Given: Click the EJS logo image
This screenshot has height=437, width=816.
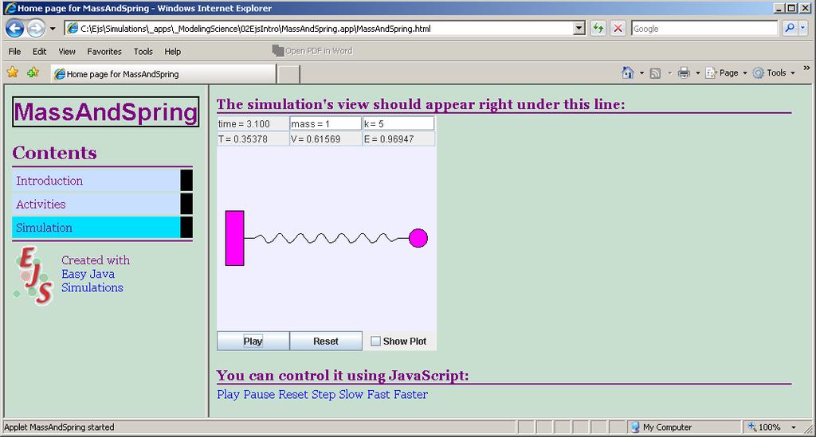Looking at the screenshot, I should coord(34,275).
